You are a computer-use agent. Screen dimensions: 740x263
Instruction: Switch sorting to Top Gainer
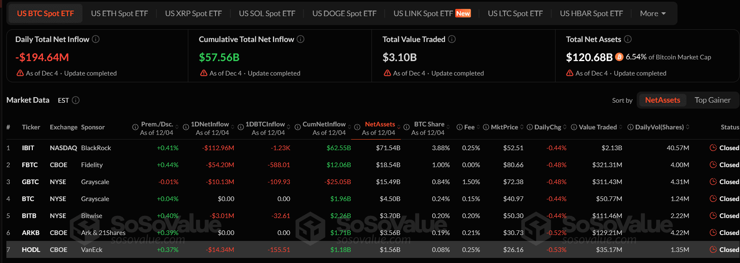click(712, 100)
